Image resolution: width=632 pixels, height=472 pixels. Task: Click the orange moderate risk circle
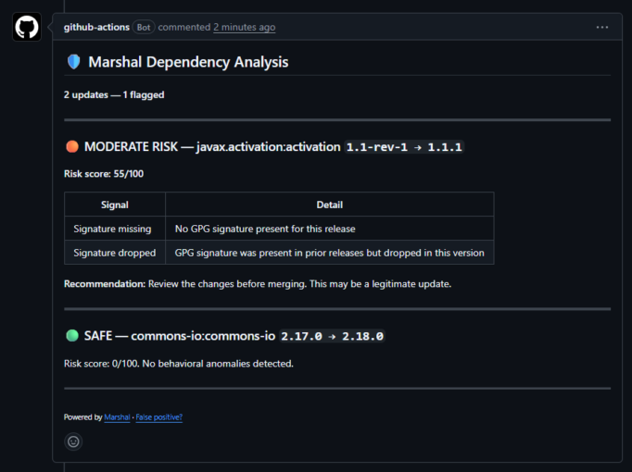tap(72, 146)
